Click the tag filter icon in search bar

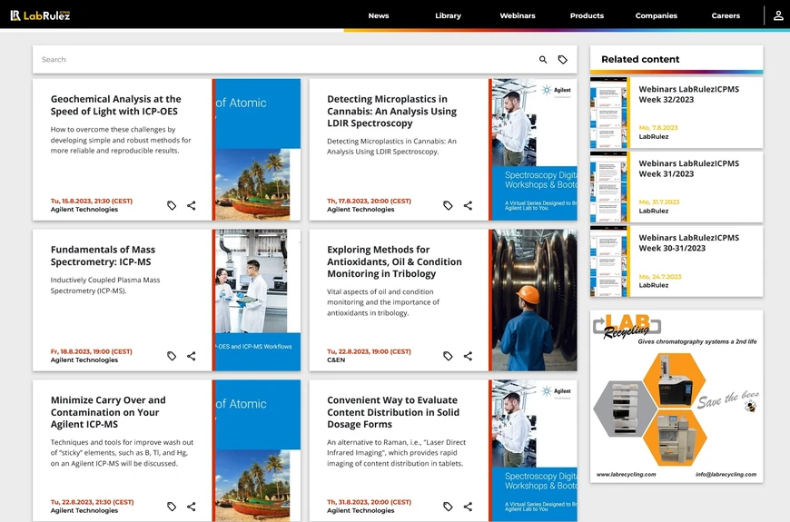tap(562, 59)
